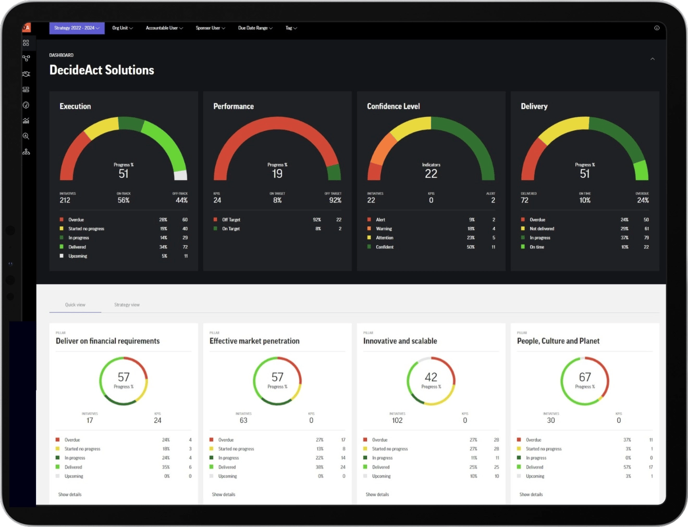Image resolution: width=688 pixels, height=527 pixels.
Task: Click the Deliver on financial requirements title
Action: point(108,341)
